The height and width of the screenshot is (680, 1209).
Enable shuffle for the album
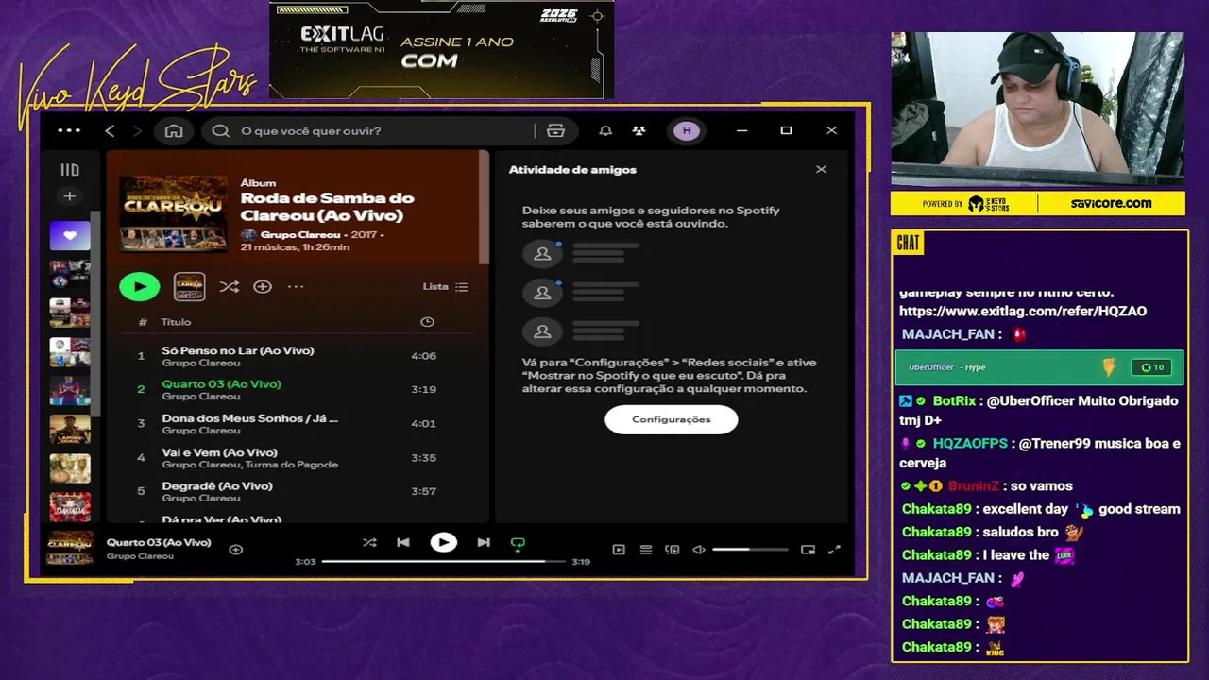(229, 286)
